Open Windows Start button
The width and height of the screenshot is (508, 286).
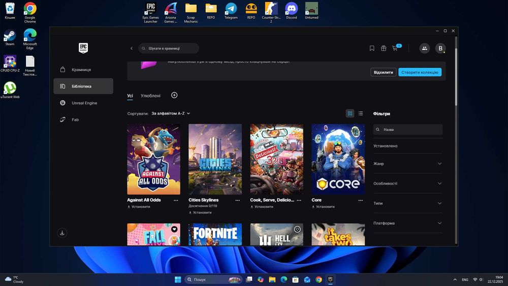click(178, 279)
